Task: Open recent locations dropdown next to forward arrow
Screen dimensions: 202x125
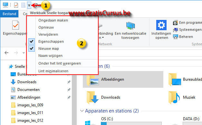Action: point(24,53)
